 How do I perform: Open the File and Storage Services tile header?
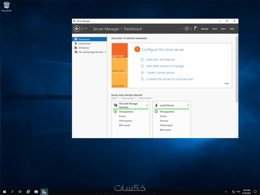[131, 105]
